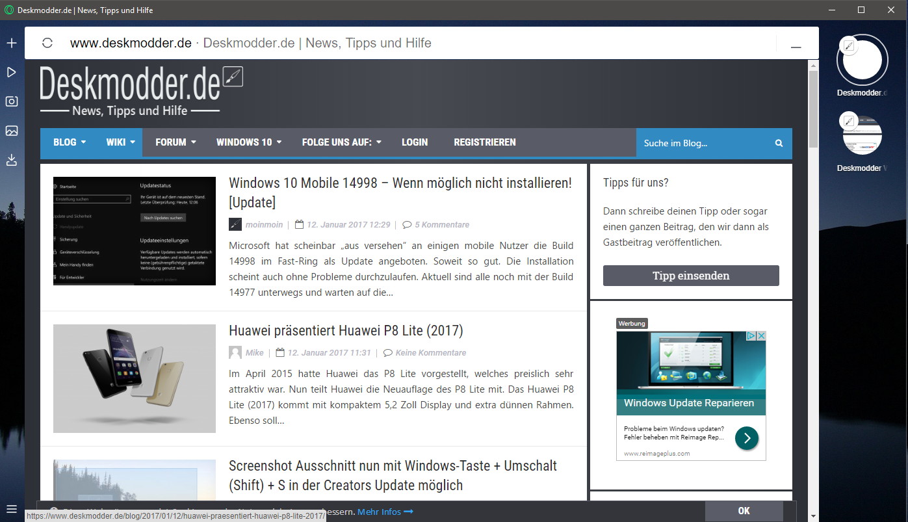The width and height of the screenshot is (908, 522).
Task: Click the Screenshot Ausschnitt article thumbnail
Action: (x=135, y=480)
